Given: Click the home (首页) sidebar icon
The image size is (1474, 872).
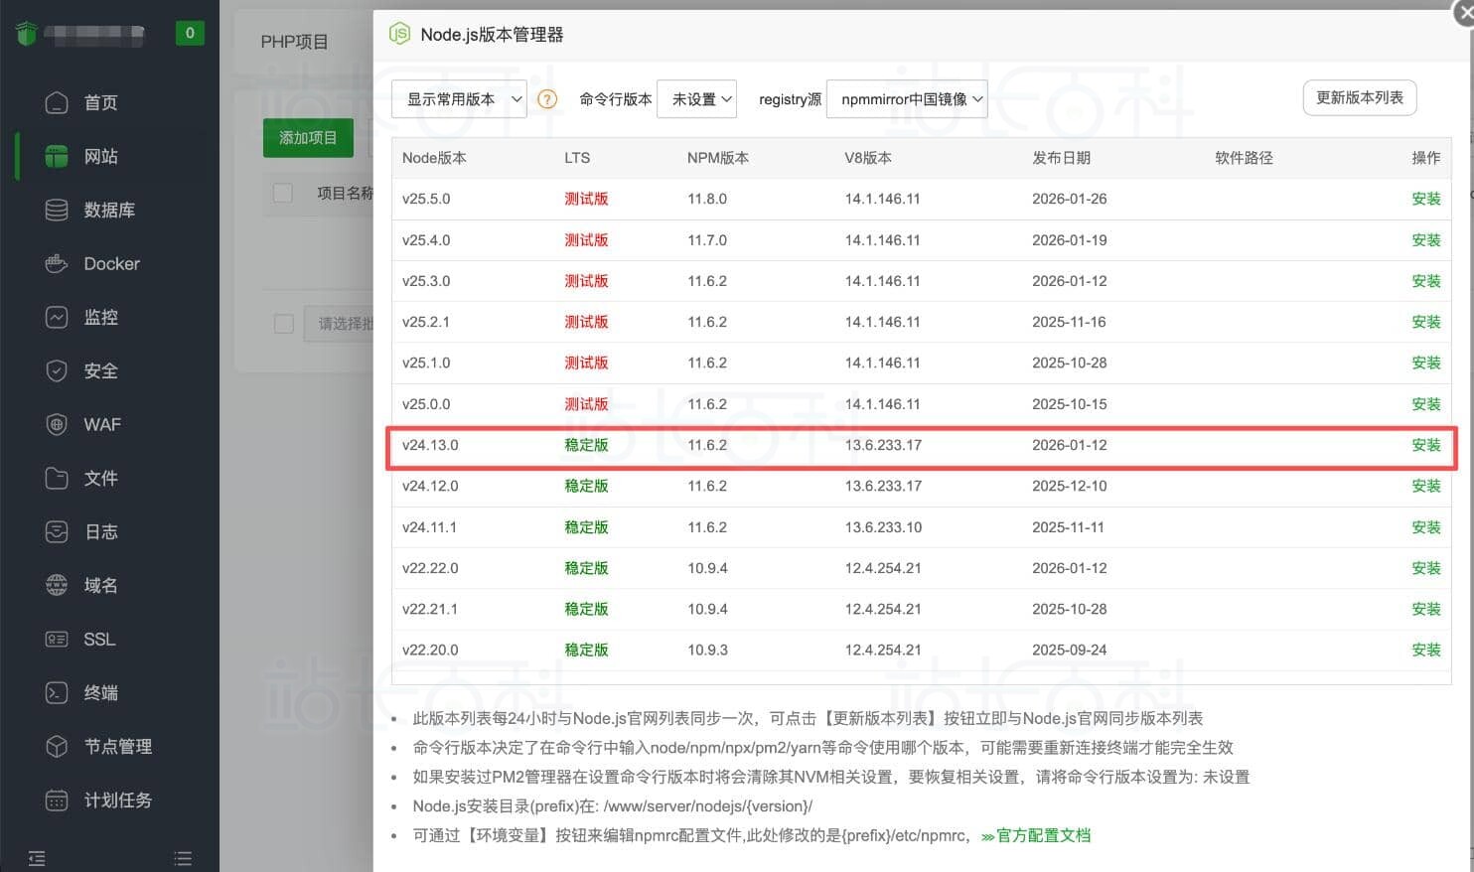Looking at the screenshot, I should (x=57, y=102).
